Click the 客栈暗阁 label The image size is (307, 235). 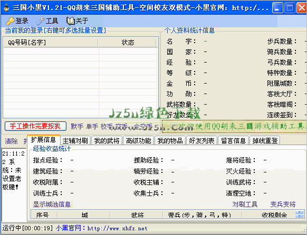282,105
